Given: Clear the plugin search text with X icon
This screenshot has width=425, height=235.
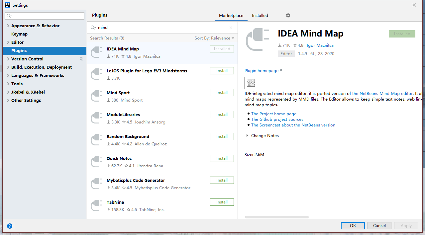Looking at the screenshot, I should tap(231, 28).
